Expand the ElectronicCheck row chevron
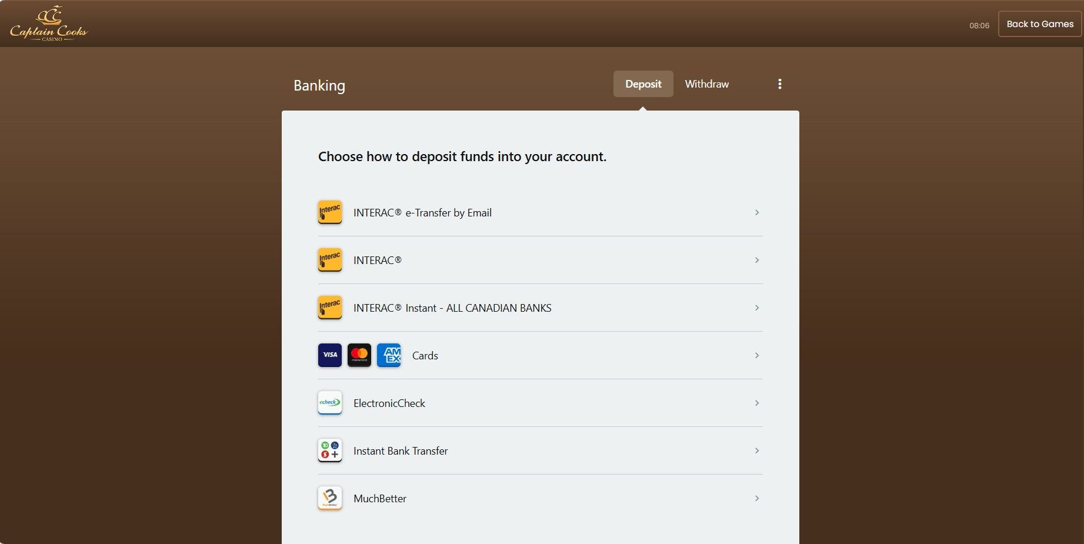The height and width of the screenshot is (544, 1084). coord(757,403)
